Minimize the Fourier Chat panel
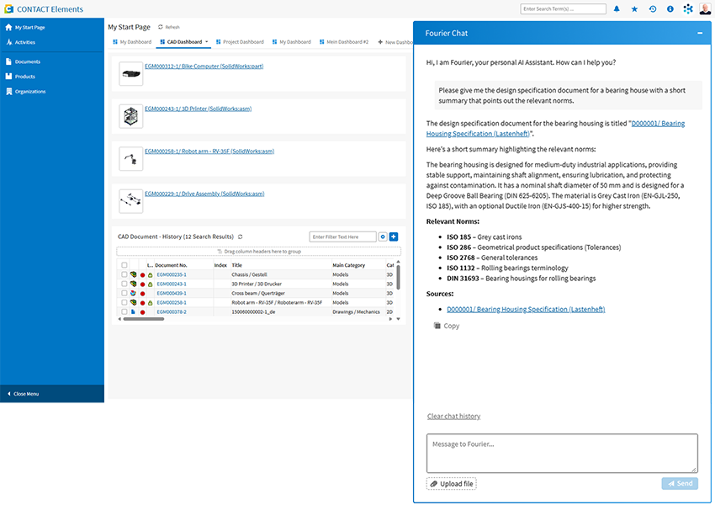The image size is (715, 505). tap(700, 34)
